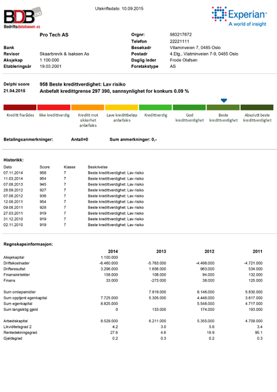
Task: Click the Betalingsanmerkninger label
Action: [x=28, y=140]
